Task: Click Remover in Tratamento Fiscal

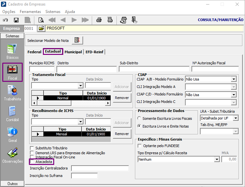Action: coord(122,98)
